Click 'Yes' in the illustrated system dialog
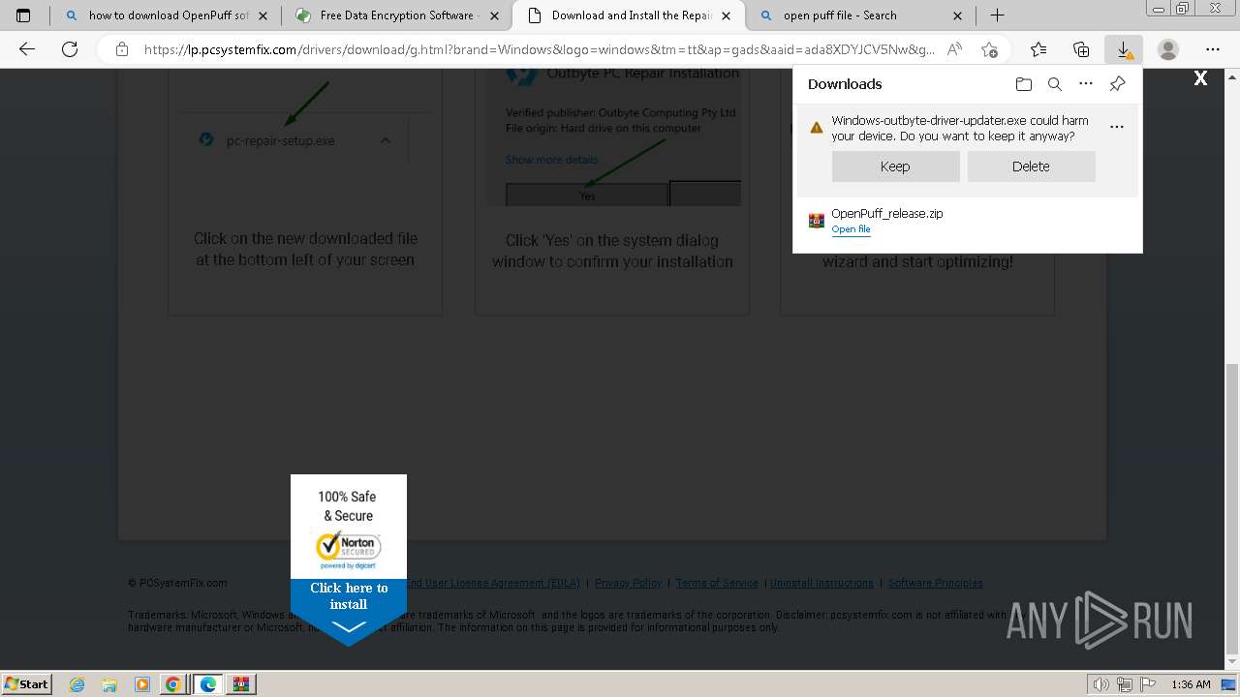Screen dimensions: 1240x697 (587, 194)
